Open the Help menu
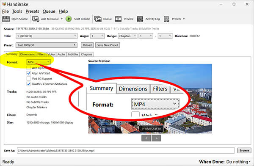The height and width of the screenshot is (166, 254). 63,11
